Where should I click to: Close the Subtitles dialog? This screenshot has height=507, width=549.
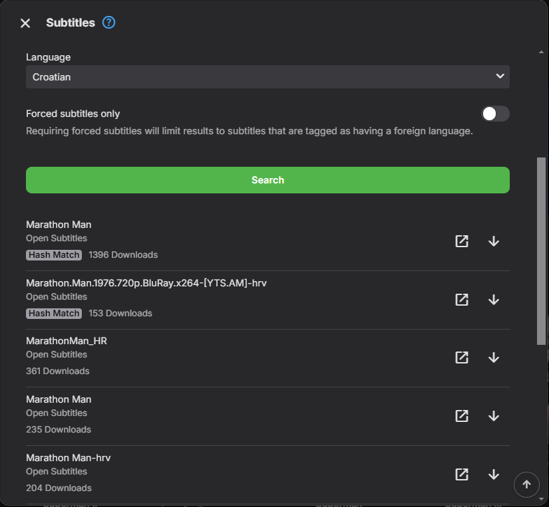pos(25,23)
